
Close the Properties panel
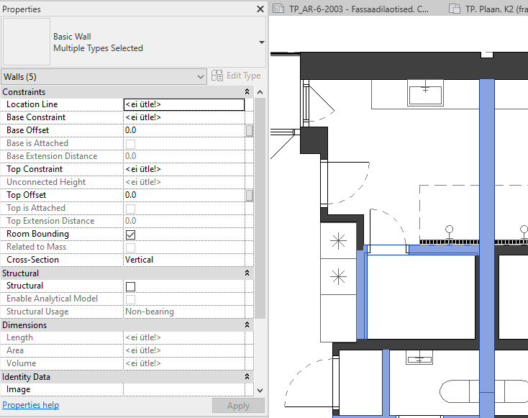(x=260, y=9)
